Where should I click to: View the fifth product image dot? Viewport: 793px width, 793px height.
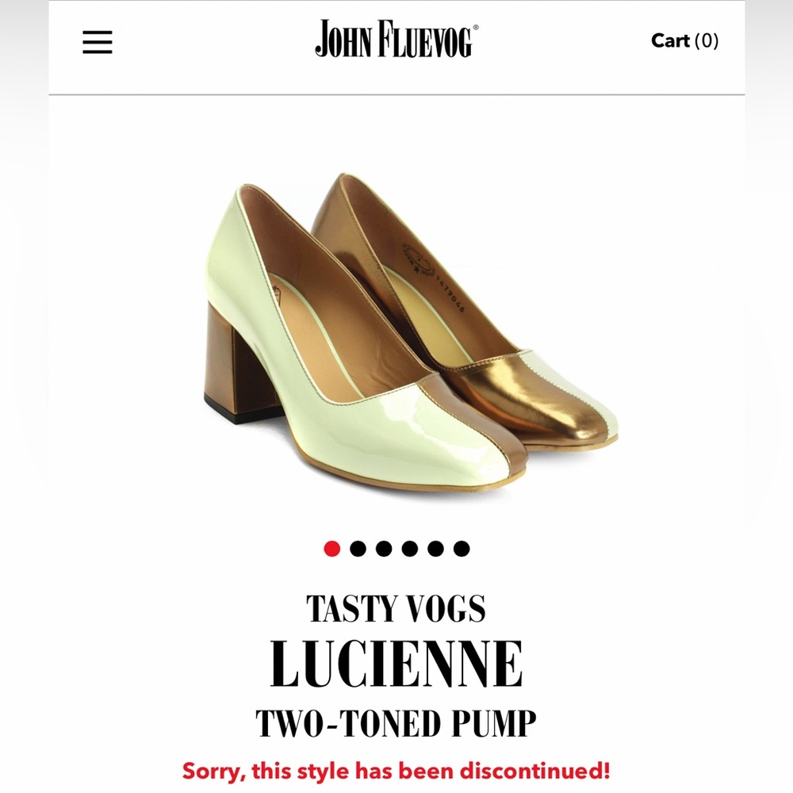pos(435,548)
